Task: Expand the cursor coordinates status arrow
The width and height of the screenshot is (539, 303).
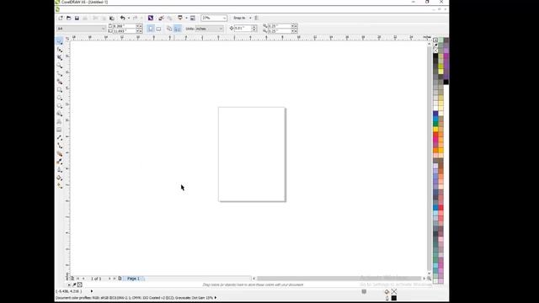Action: tap(92, 291)
